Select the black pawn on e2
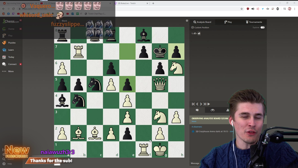 tap(127, 133)
